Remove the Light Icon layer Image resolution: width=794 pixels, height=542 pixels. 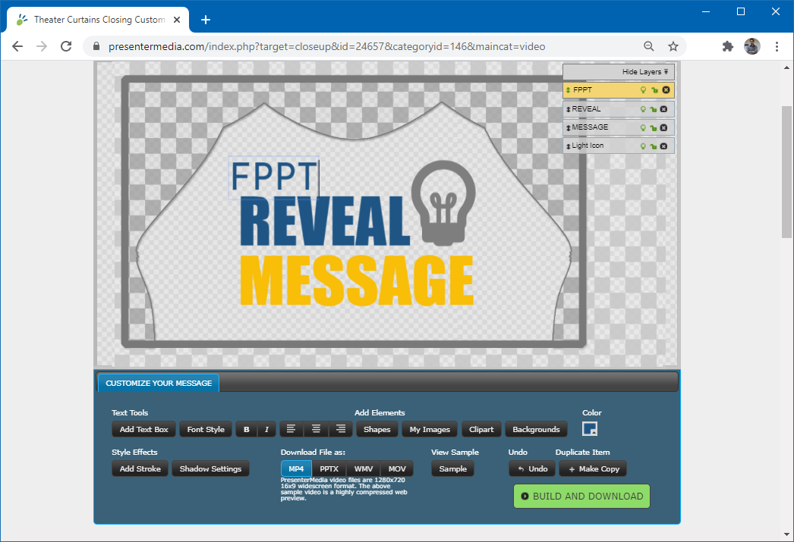point(663,146)
